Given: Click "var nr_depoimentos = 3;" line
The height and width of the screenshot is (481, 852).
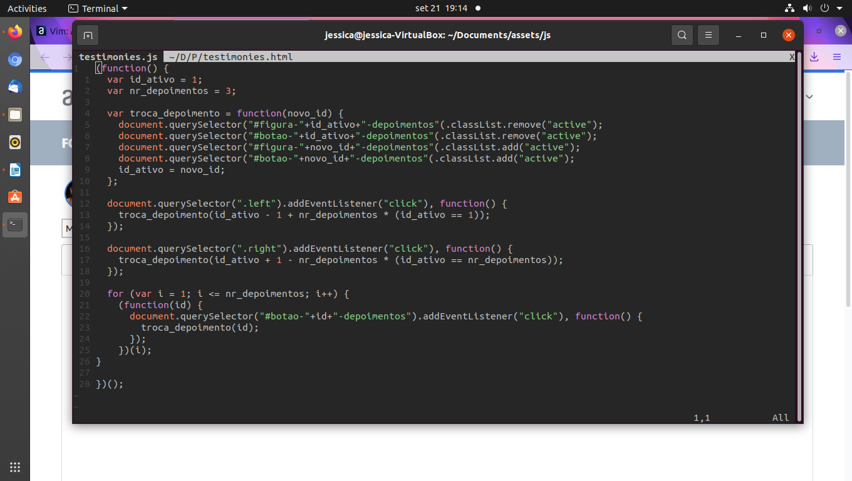Looking at the screenshot, I should click(172, 91).
